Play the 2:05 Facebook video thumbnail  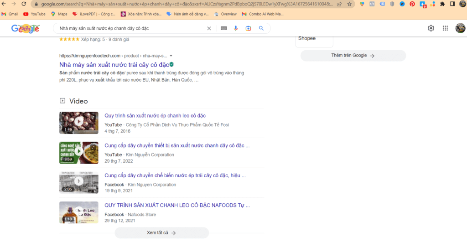point(78,182)
